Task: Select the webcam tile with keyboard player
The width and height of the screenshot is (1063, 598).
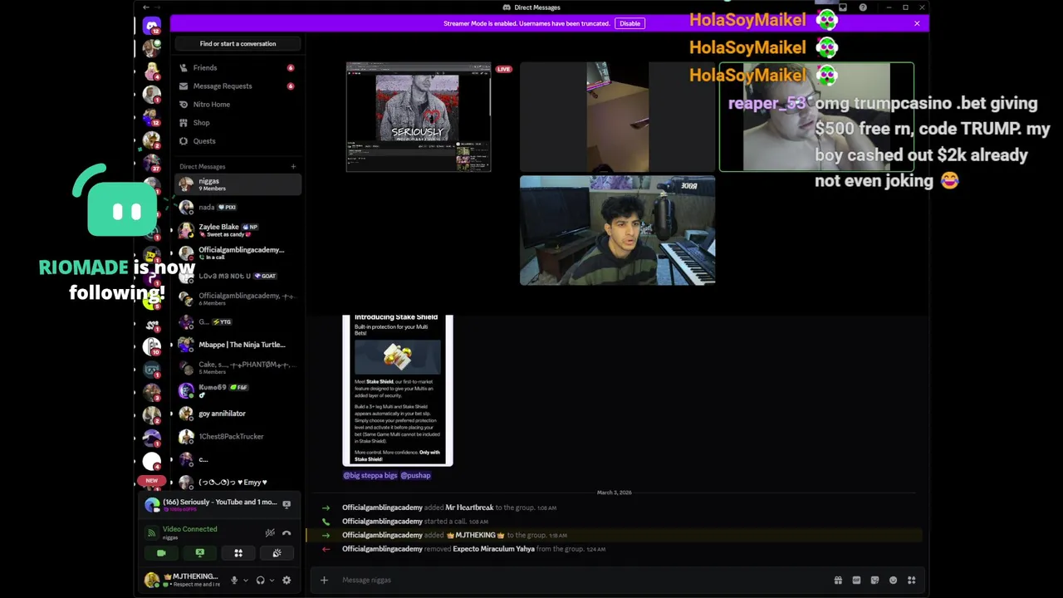Action: (617, 230)
